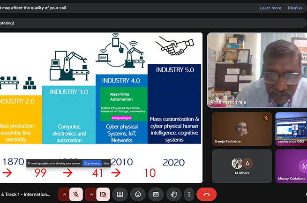This screenshot has width=307, height=203.
Task: Toggle closed captions
Action: pyautogui.click(x=156, y=194)
